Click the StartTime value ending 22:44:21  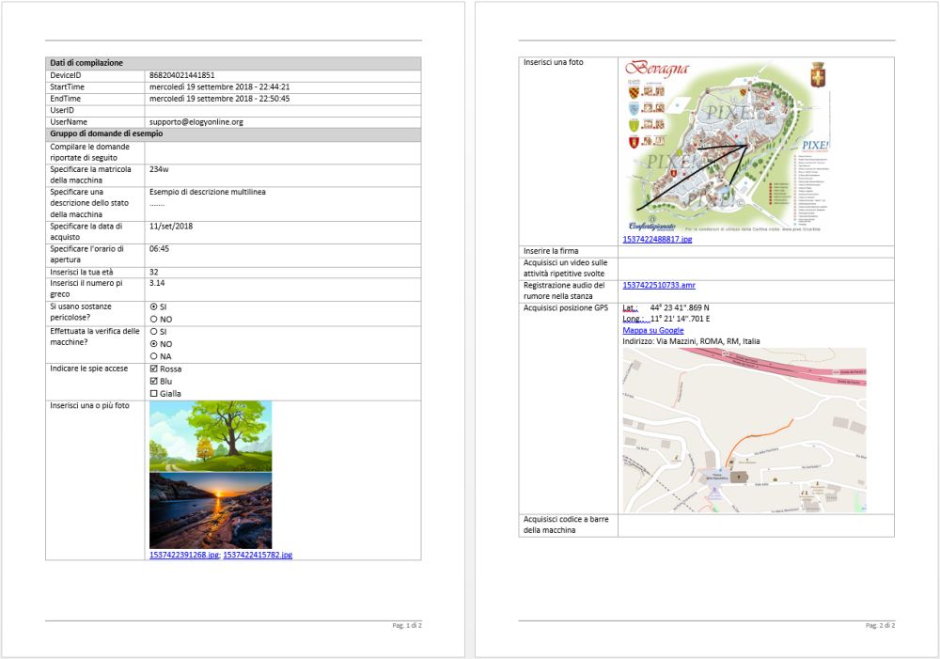coord(219,86)
